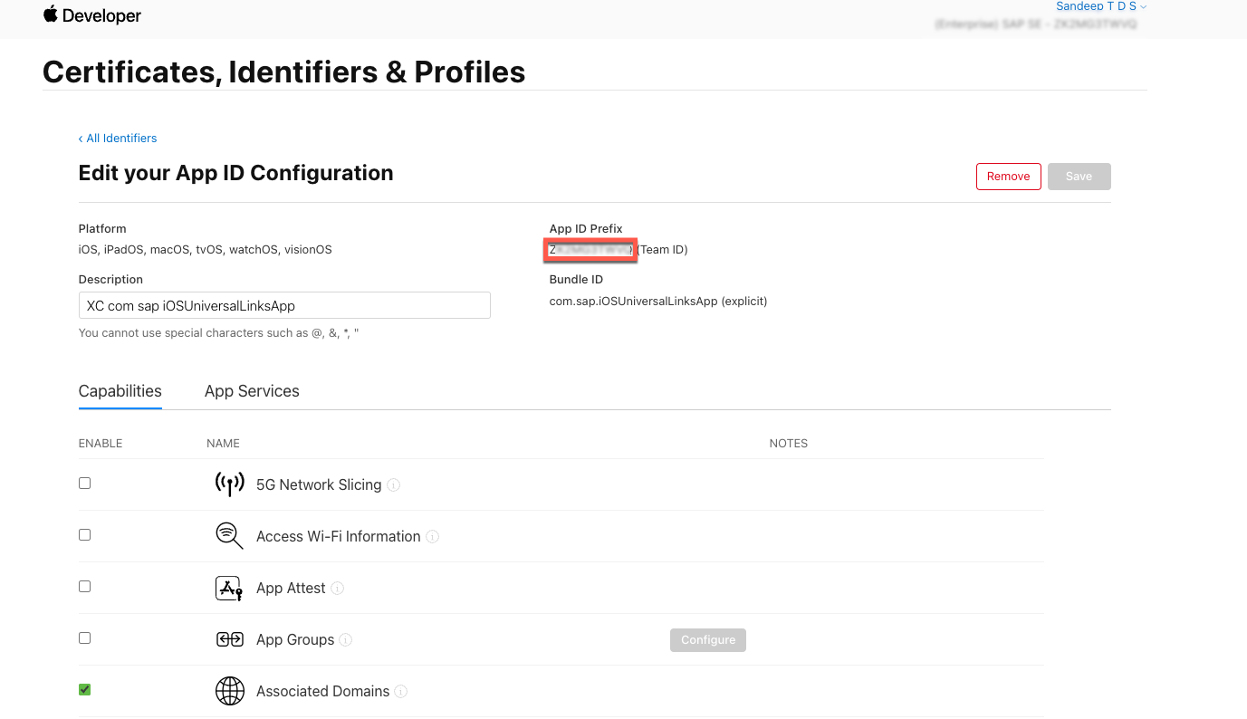Click the red Remove button

pyautogui.click(x=1009, y=177)
